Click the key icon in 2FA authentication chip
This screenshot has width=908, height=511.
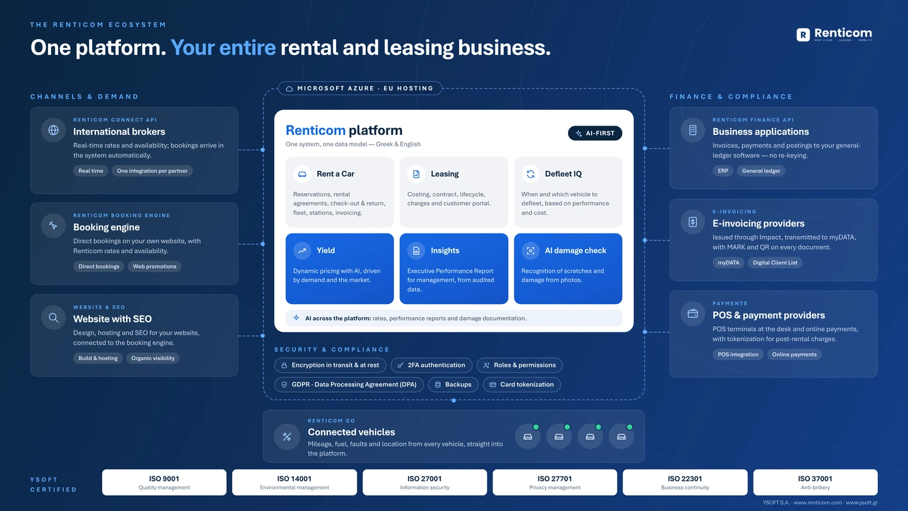click(x=400, y=365)
